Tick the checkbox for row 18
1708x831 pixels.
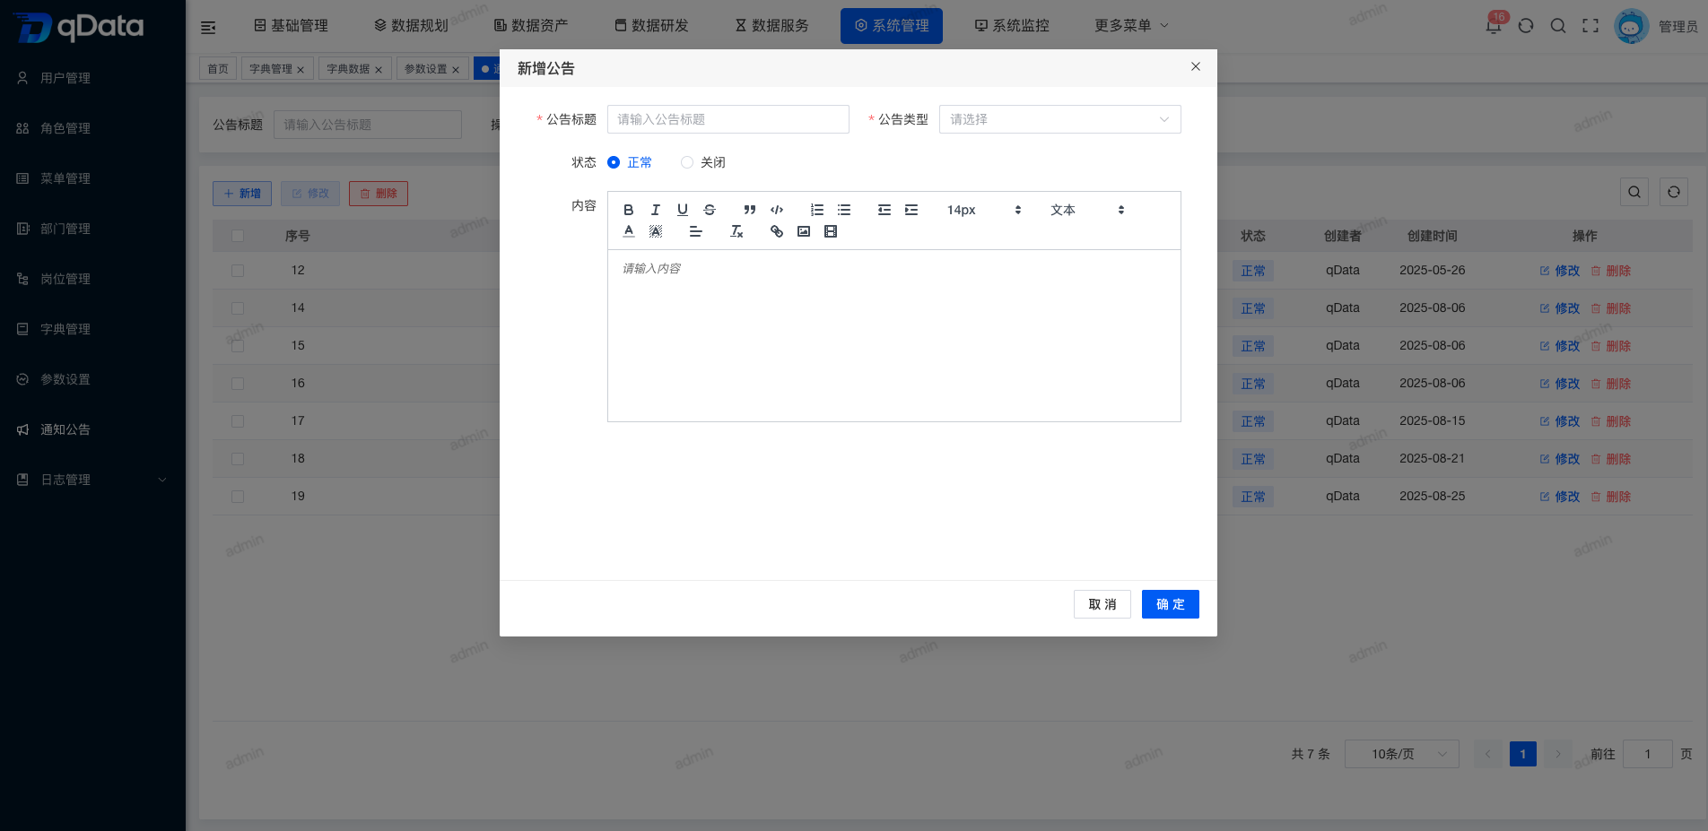click(238, 458)
